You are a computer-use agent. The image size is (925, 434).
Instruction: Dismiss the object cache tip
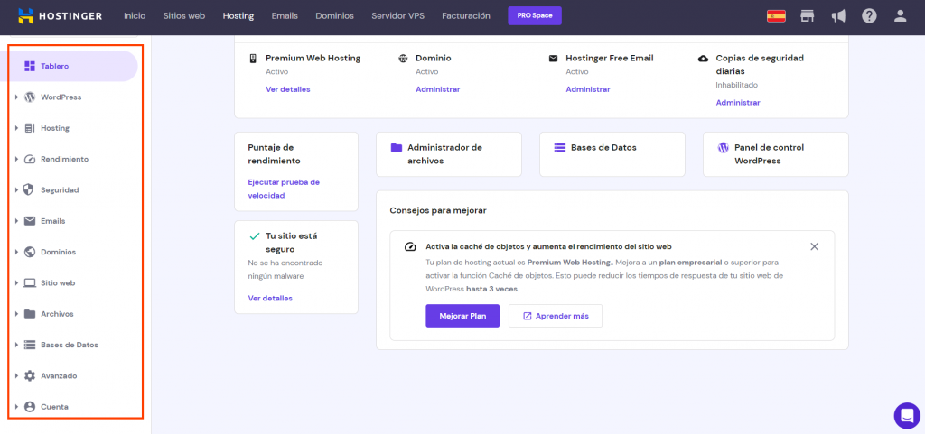814,246
